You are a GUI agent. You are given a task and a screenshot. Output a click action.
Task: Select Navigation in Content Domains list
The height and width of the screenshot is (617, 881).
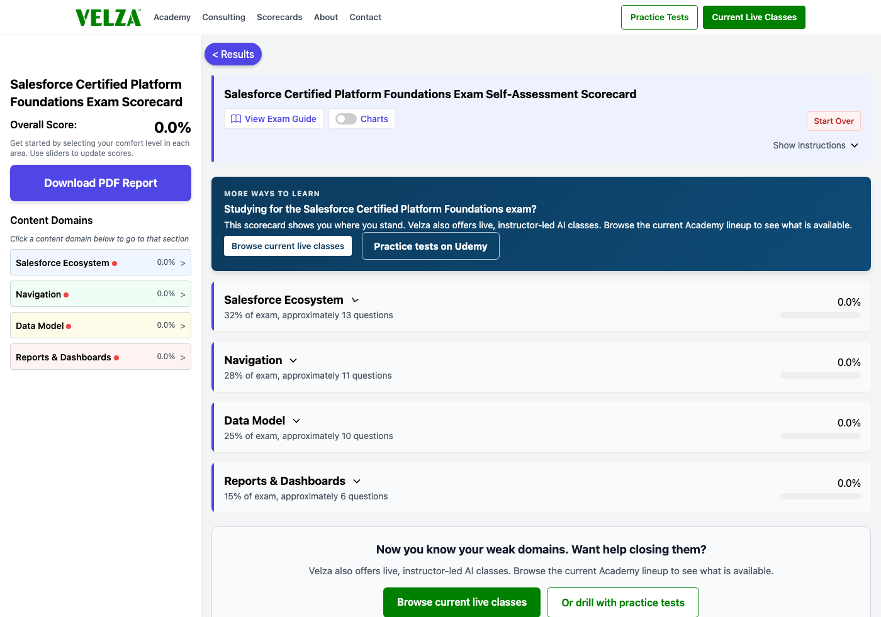point(101,294)
